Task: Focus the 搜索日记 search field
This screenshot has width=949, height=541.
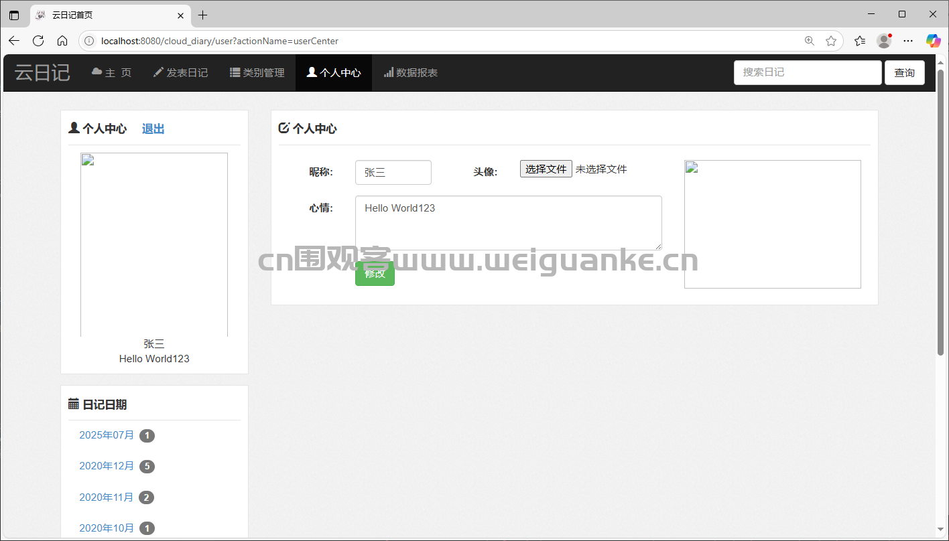Action: (x=808, y=72)
